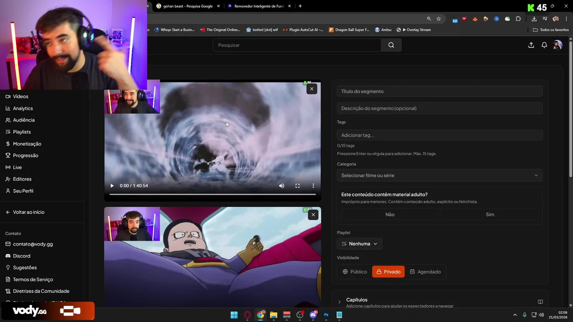
Task: Open the Sugestões link
Action: coord(21,267)
